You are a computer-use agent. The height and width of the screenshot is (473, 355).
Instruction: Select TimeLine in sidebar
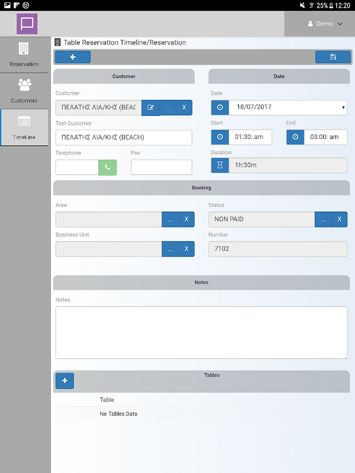pos(24,128)
